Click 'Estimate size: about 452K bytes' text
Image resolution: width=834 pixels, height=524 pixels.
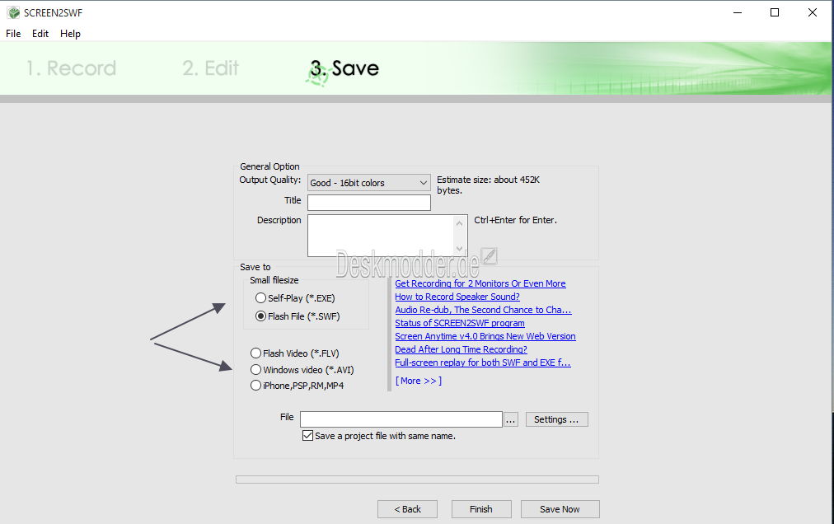point(488,185)
